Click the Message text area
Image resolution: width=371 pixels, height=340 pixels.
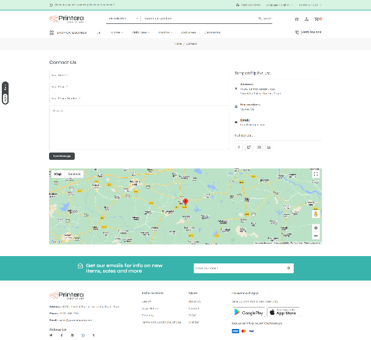139,127
